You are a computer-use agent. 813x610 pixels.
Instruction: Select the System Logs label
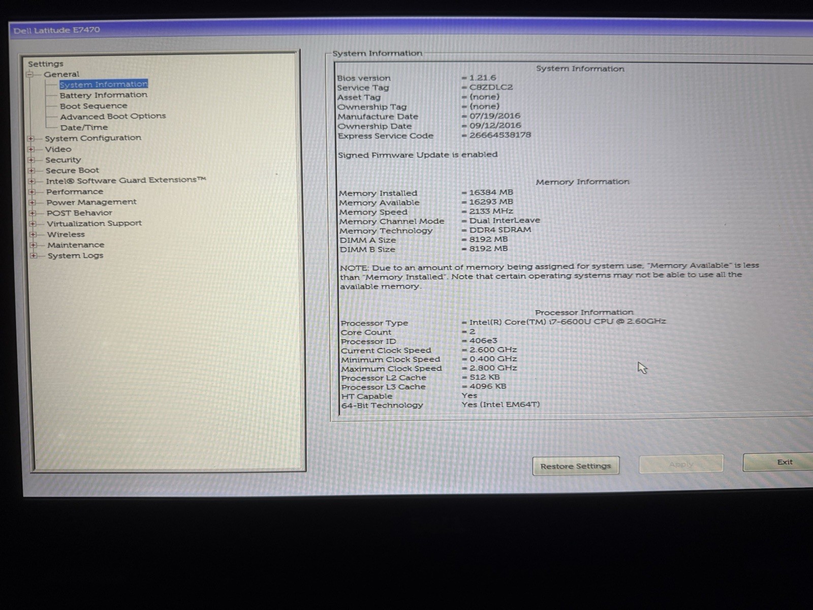[75, 256]
